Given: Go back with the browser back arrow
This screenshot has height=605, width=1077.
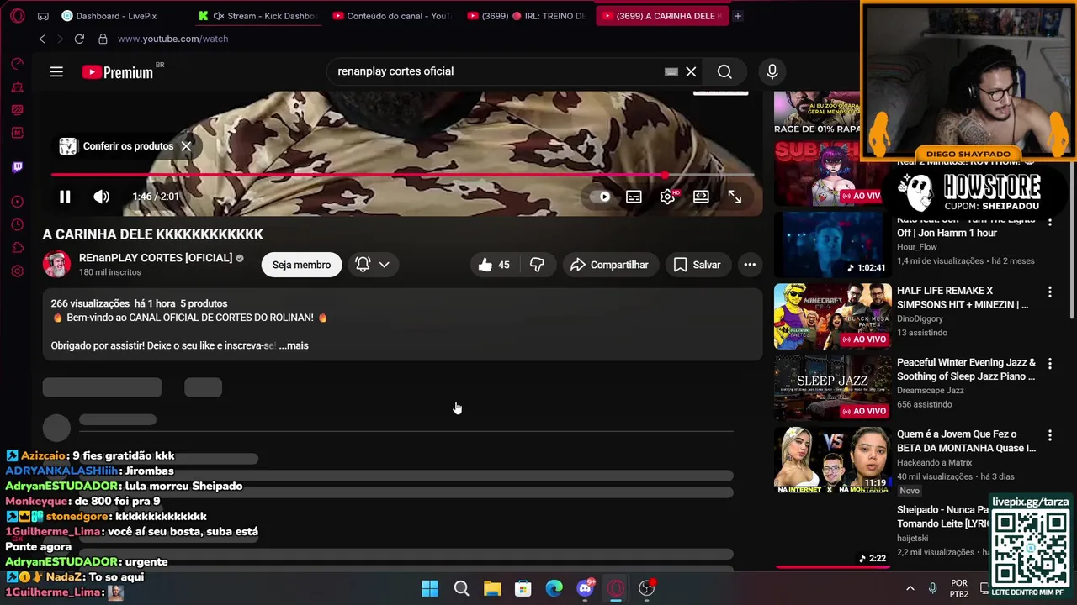Looking at the screenshot, I should click(42, 39).
